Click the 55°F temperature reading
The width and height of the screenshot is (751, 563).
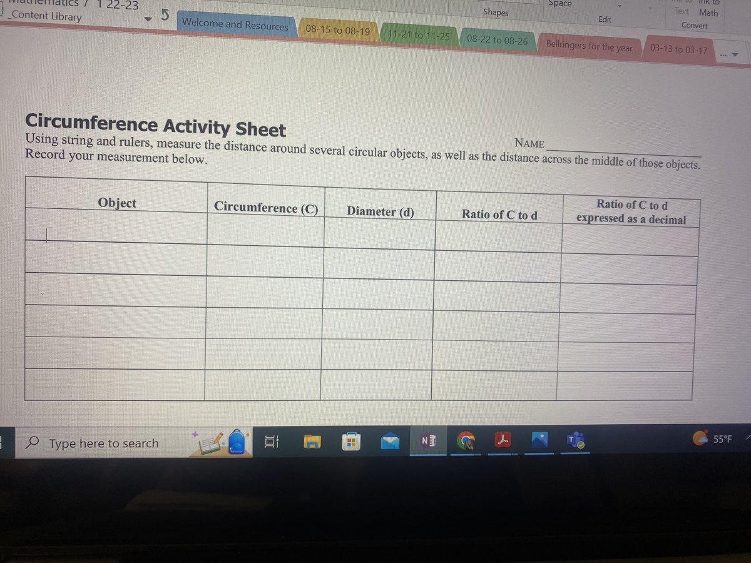click(x=722, y=439)
